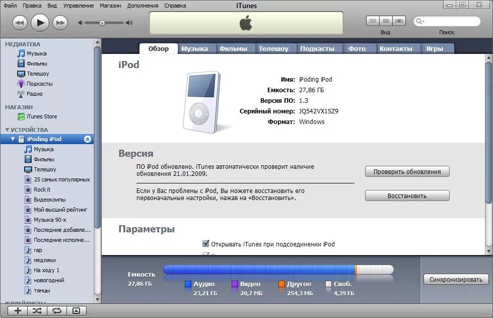Viewport: 493px width, 318px height.
Task: Click Проверить обновления button
Action: pos(407,172)
